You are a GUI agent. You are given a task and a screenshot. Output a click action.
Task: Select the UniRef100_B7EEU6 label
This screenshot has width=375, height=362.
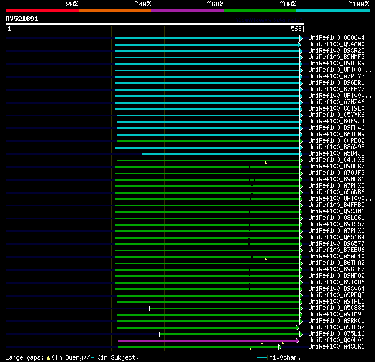tap(336, 250)
